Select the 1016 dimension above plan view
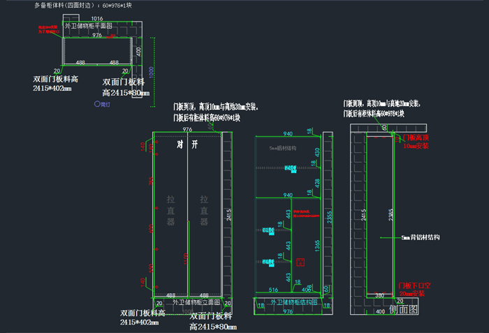Screen dimensions: 489x333 97,19
